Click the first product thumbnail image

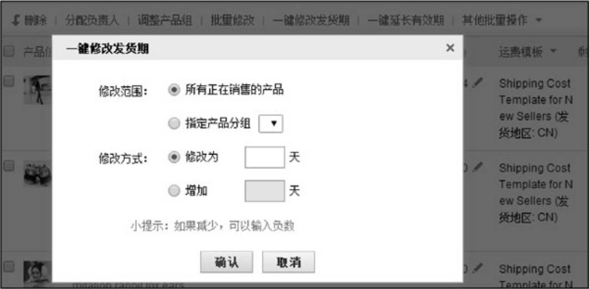[x=37, y=90]
